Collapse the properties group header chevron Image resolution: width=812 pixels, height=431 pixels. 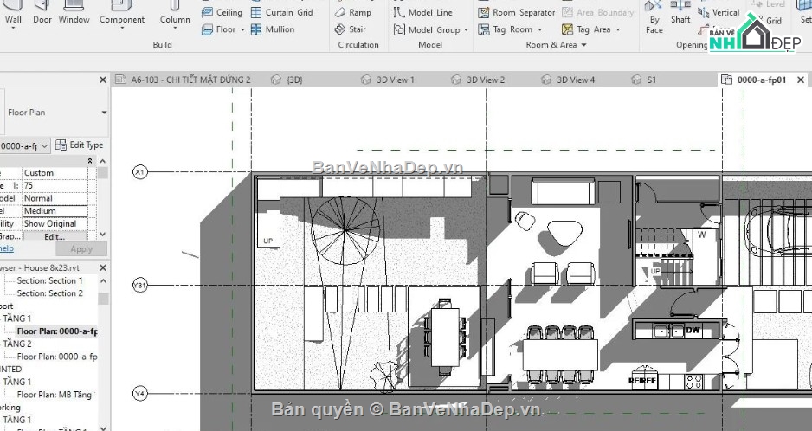point(90,161)
